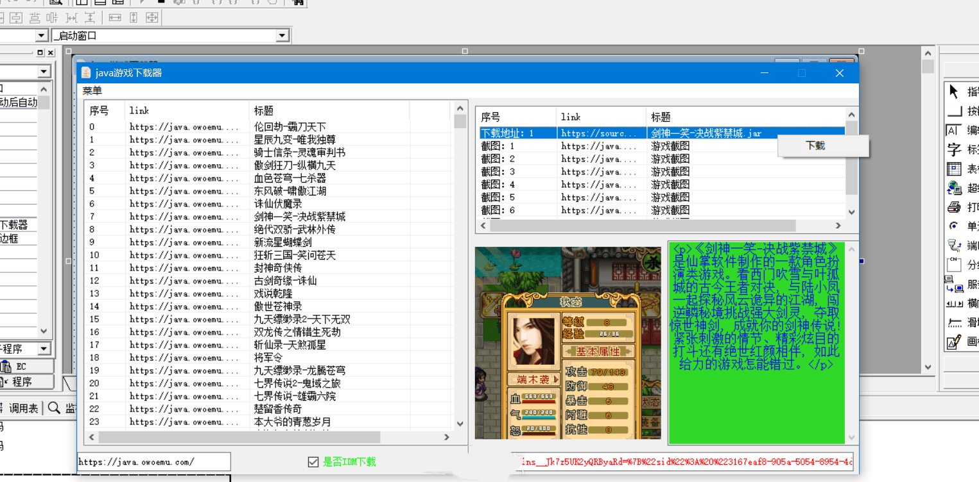The width and height of the screenshot is (979, 482).
Task: Click the make-same-height alignment toolbar icon
Action: click(x=134, y=18)
